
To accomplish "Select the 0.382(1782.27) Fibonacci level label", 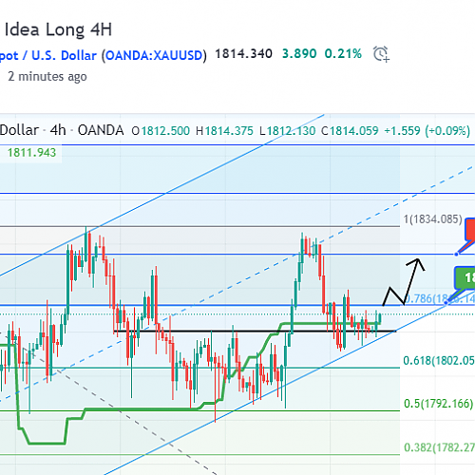I will point(440,447).
